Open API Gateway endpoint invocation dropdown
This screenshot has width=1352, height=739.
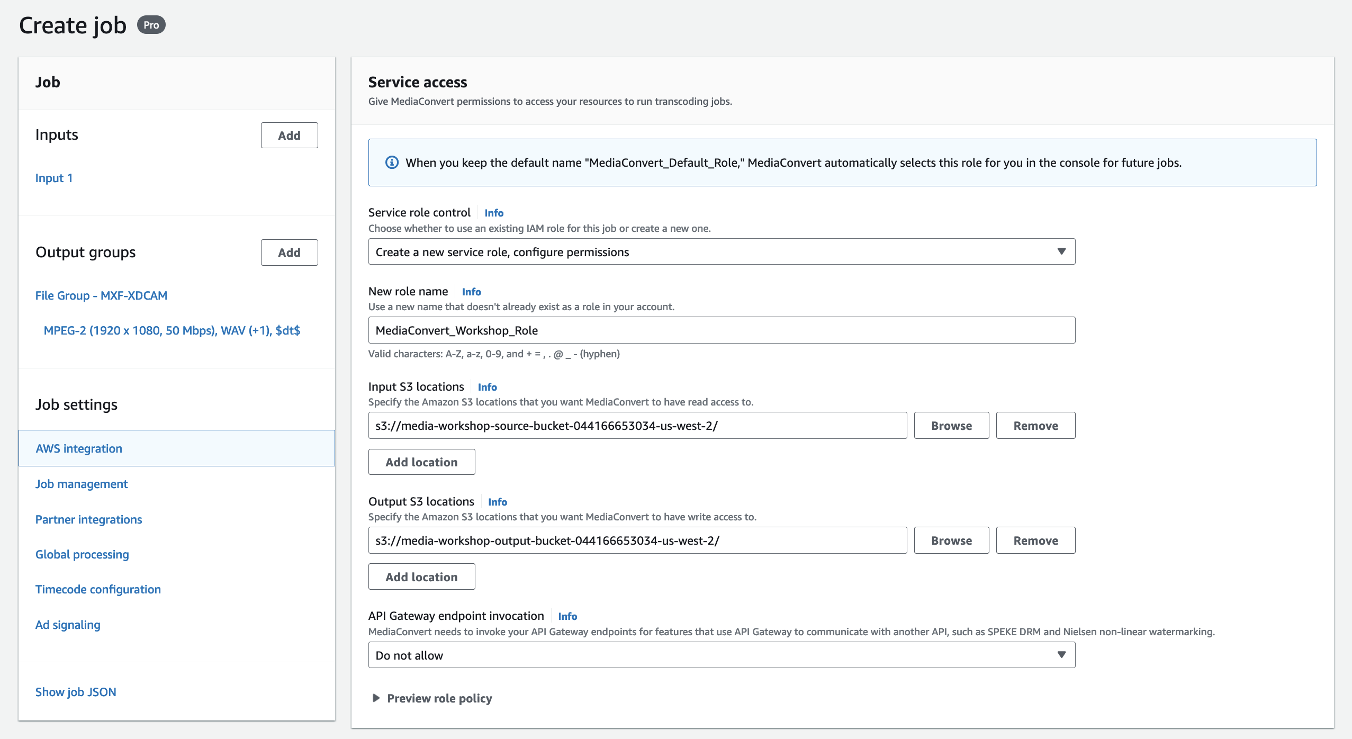pos(721,655)
